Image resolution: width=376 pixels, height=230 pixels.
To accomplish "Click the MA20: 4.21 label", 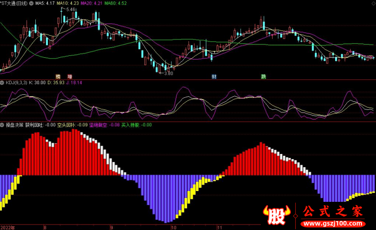I will pyautogui.click(x=91, y=3).
